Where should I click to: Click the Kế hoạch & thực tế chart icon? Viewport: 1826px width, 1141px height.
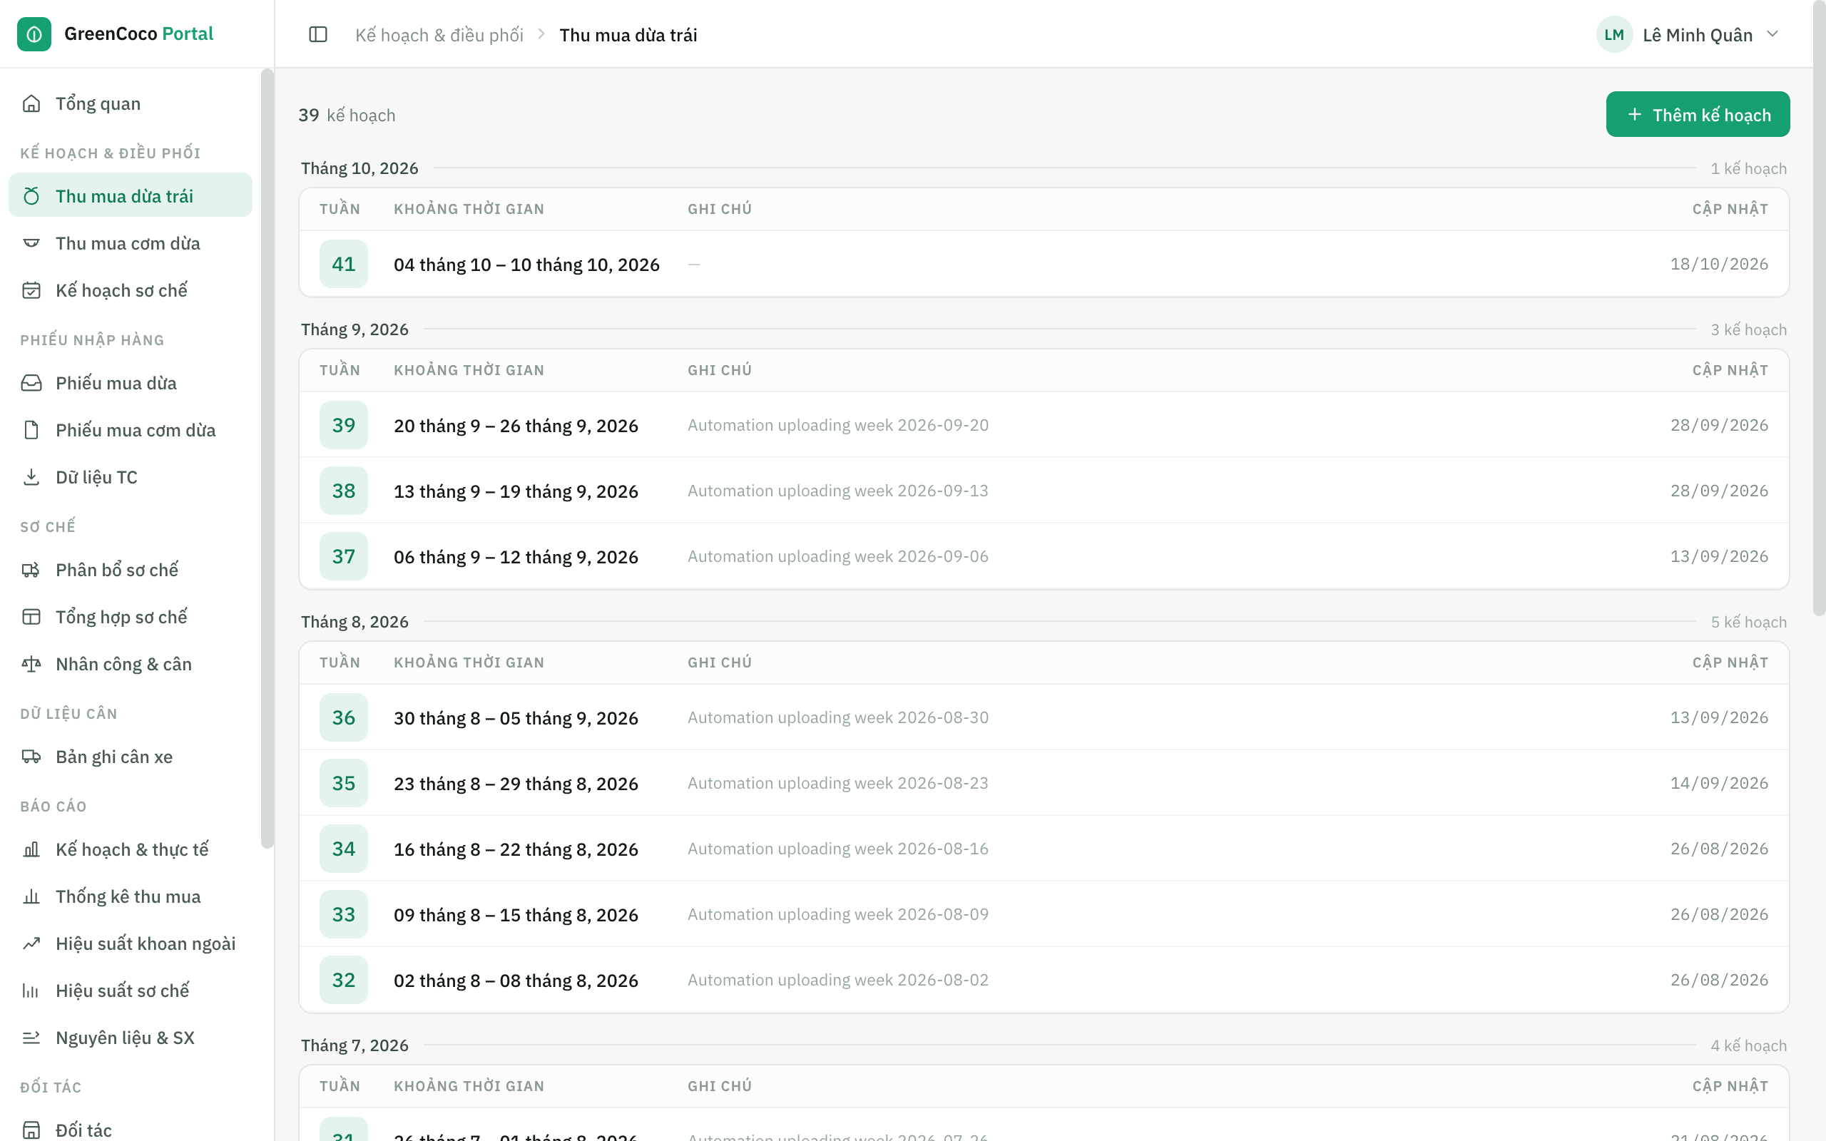coord(31,850)
